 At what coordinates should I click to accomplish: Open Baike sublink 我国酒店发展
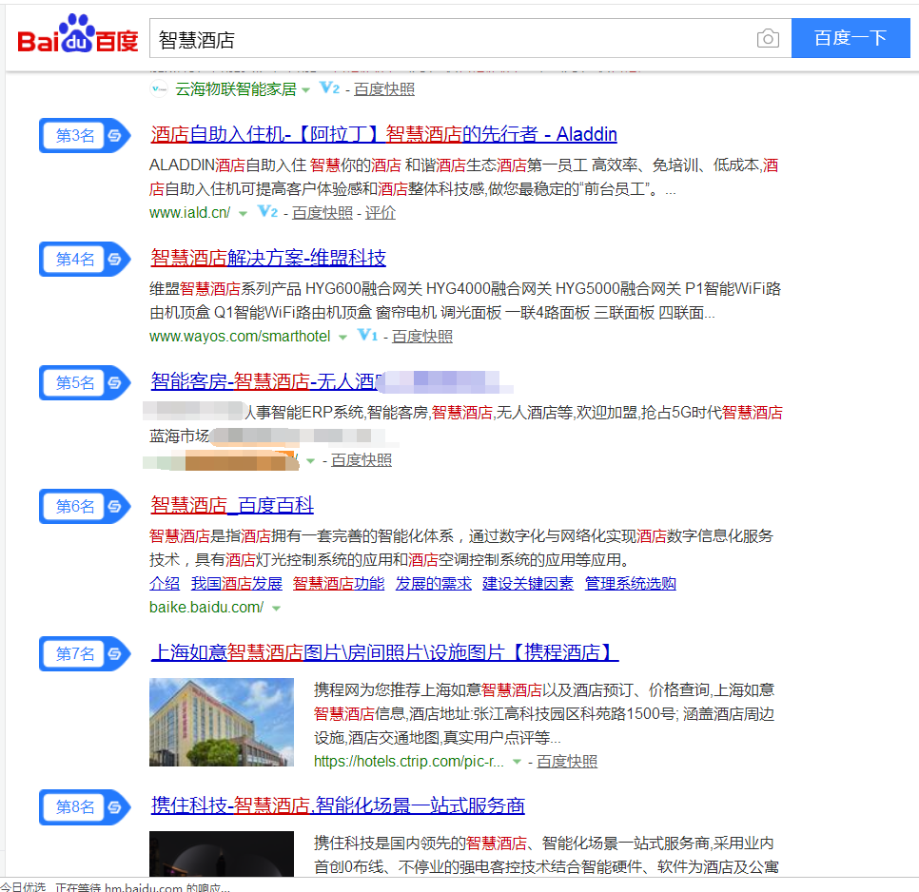coord(237,583)
